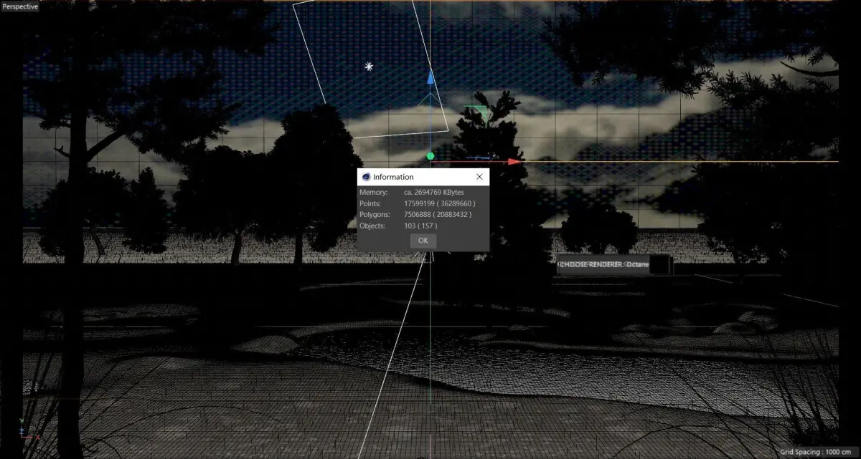Click the points value 17599199 ( 36289660 )
Image resolution: width=861 pixels, height=459 pixels.
[439, 203]
